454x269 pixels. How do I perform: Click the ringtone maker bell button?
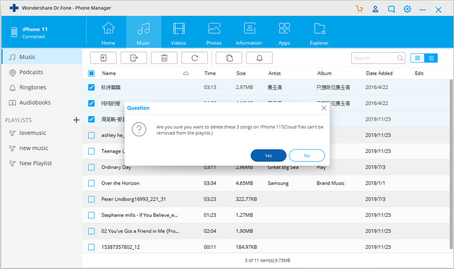pos(259,58)
